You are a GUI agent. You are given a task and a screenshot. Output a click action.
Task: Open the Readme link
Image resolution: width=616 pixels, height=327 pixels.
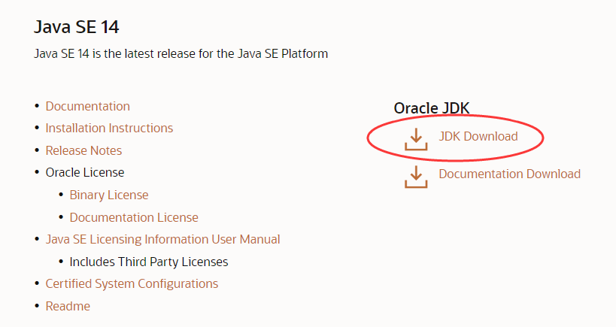coord(68,306)
